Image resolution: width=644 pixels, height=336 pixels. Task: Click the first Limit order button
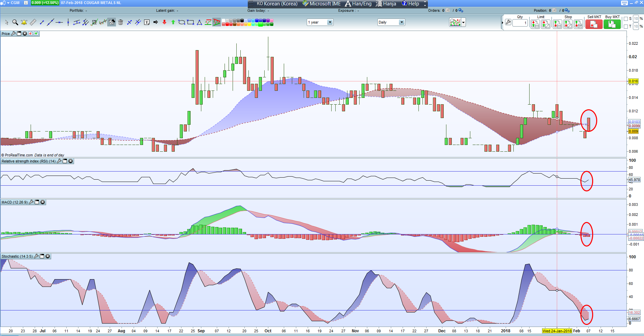pyautogui.click(x=535, y=24)
